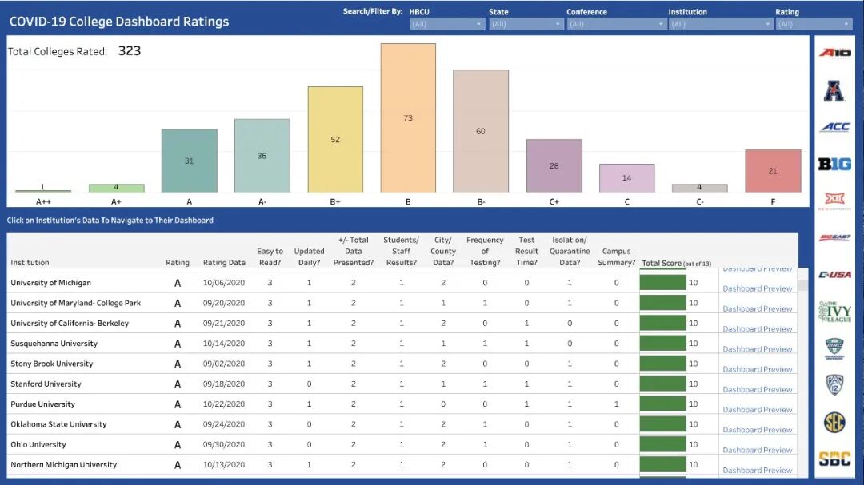
Task: Select the B+ bar showing 52
Action: 335,139
